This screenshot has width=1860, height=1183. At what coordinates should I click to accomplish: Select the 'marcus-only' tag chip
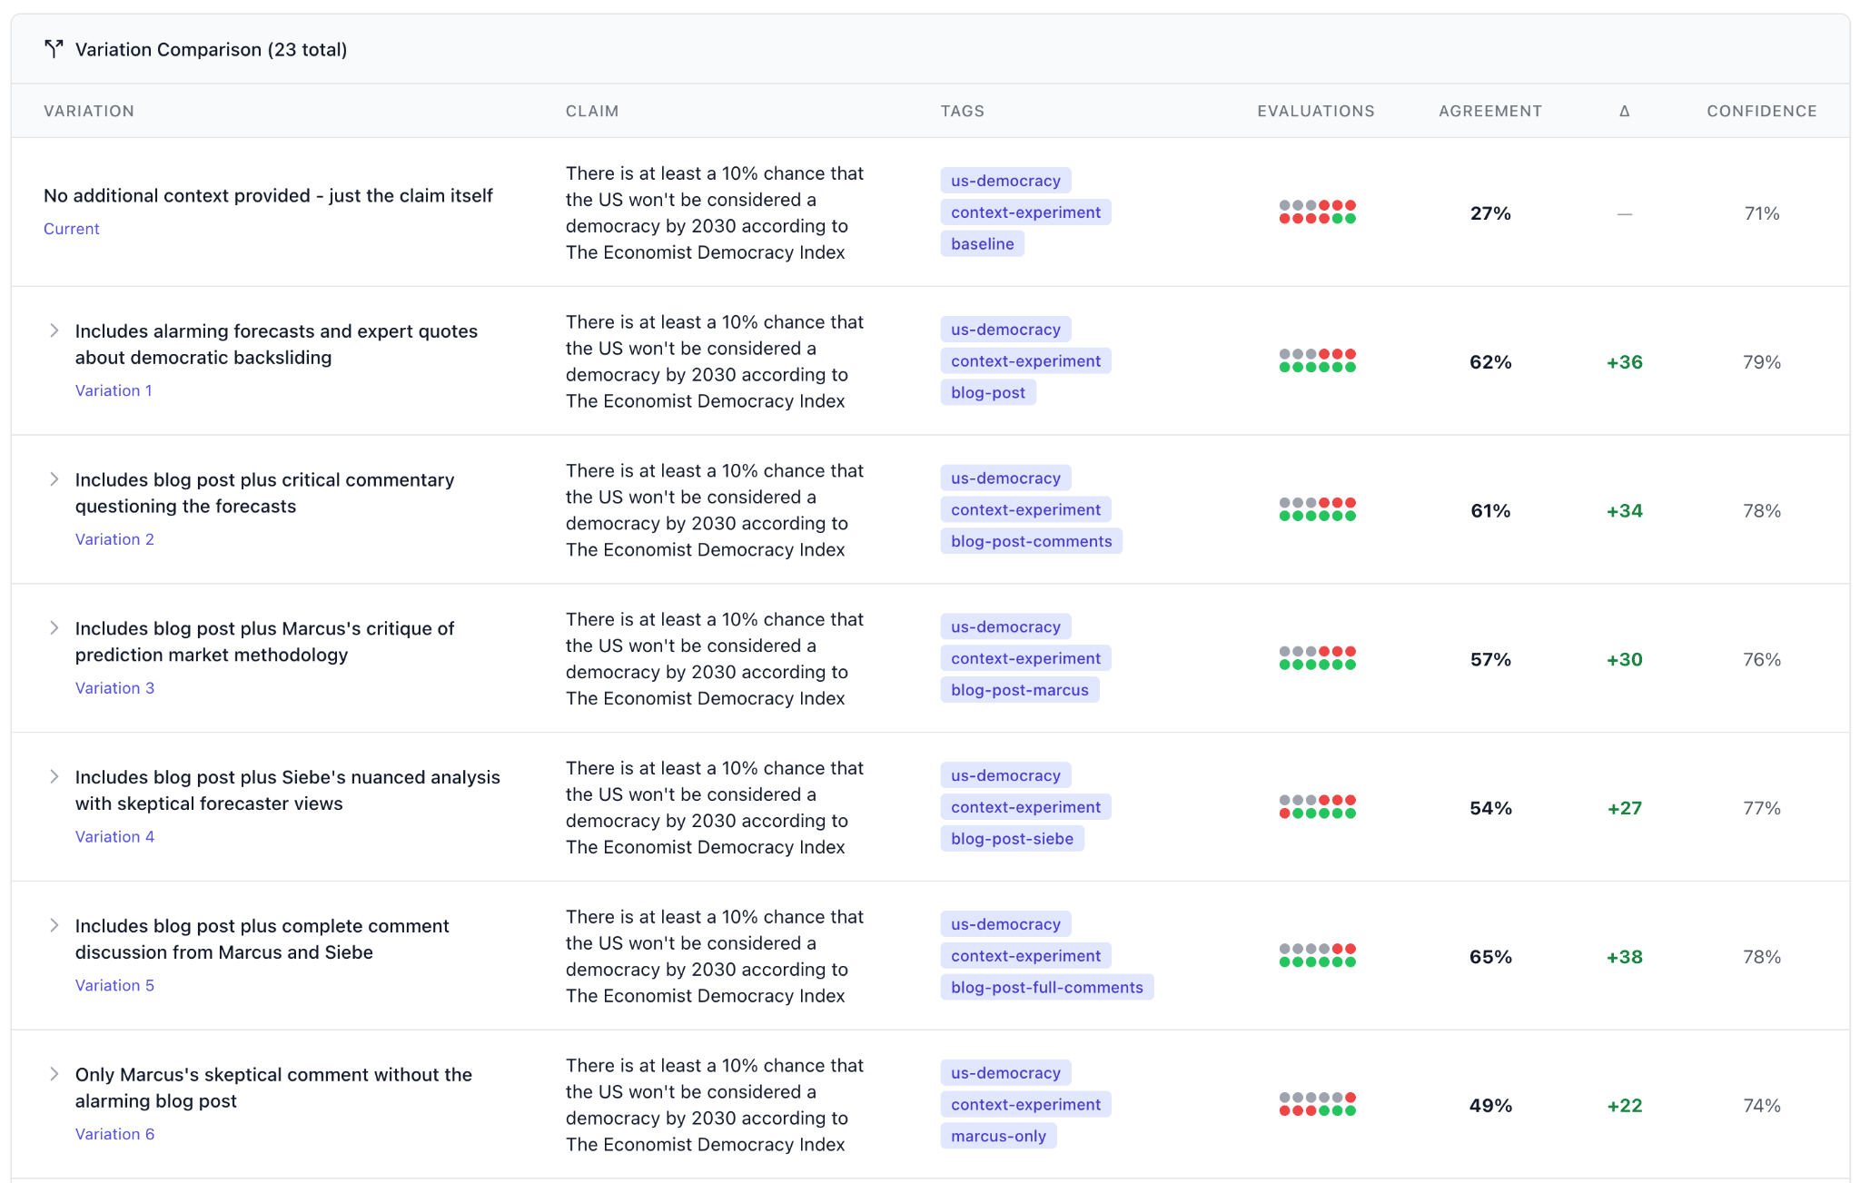998,1136
